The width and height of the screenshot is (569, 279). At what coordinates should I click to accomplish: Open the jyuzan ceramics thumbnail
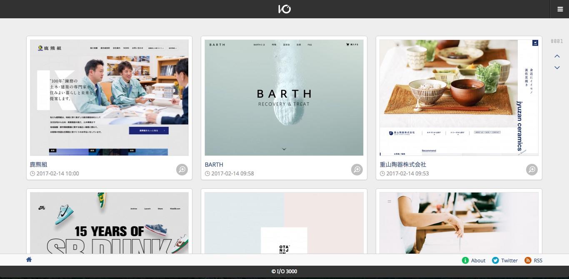point(459,98)
